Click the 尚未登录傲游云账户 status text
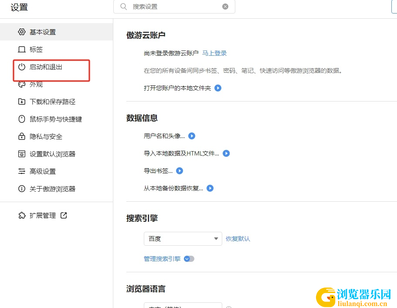 click(171, 53)
